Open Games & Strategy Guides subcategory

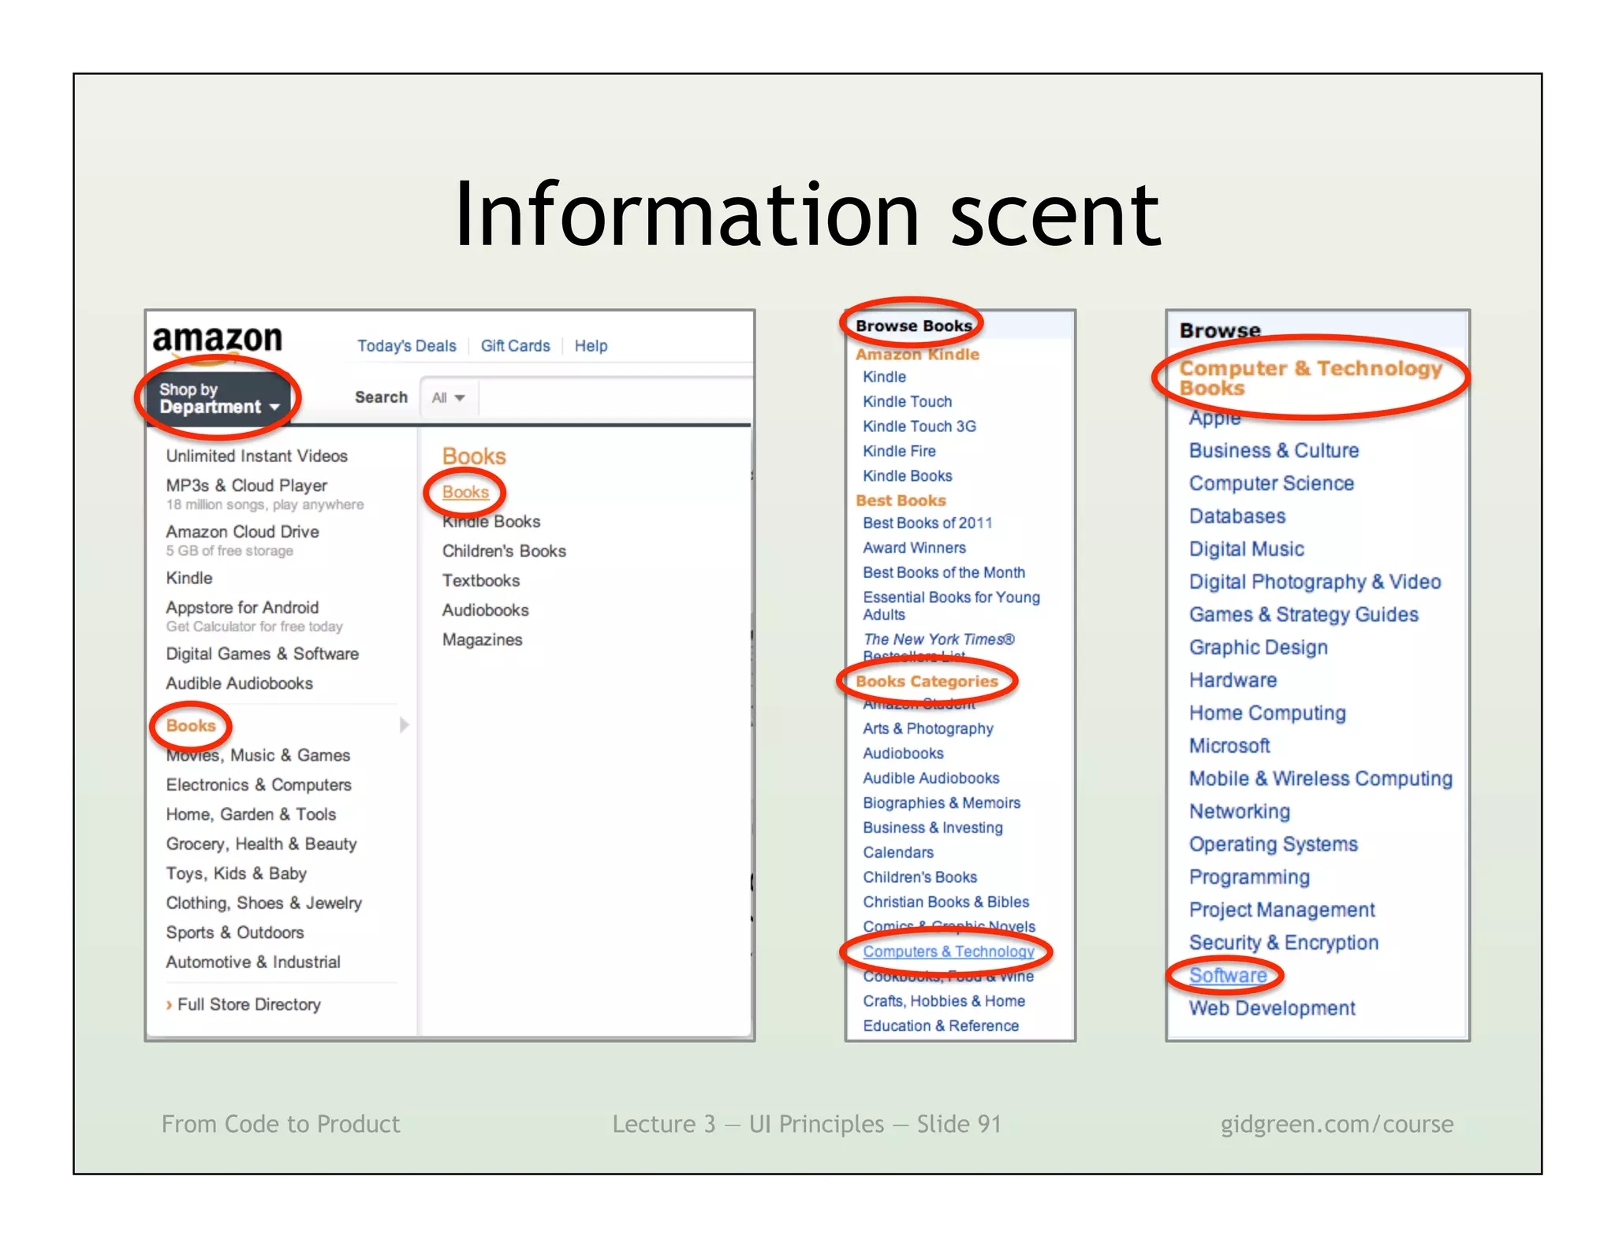click(1304, 615)
